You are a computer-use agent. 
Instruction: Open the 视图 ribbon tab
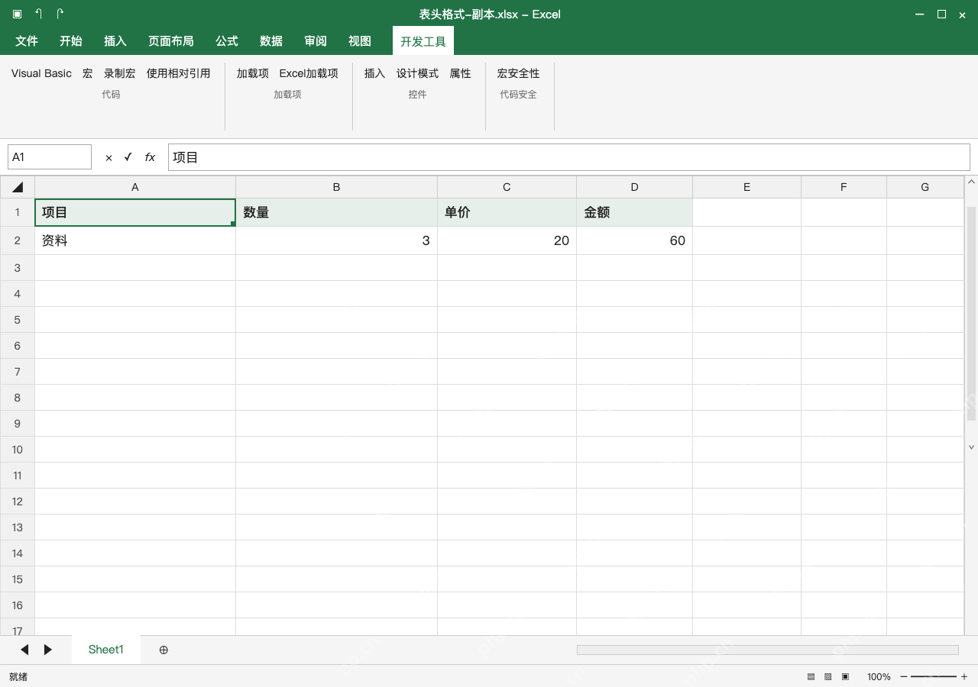coord(360,41)
